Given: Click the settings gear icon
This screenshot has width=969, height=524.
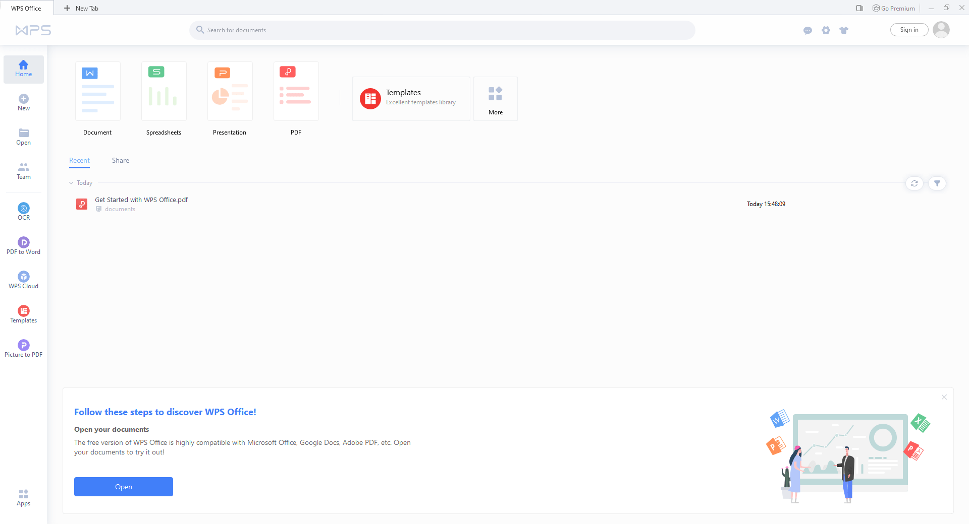Looking at the screenshot, I should tap(826, 30).
